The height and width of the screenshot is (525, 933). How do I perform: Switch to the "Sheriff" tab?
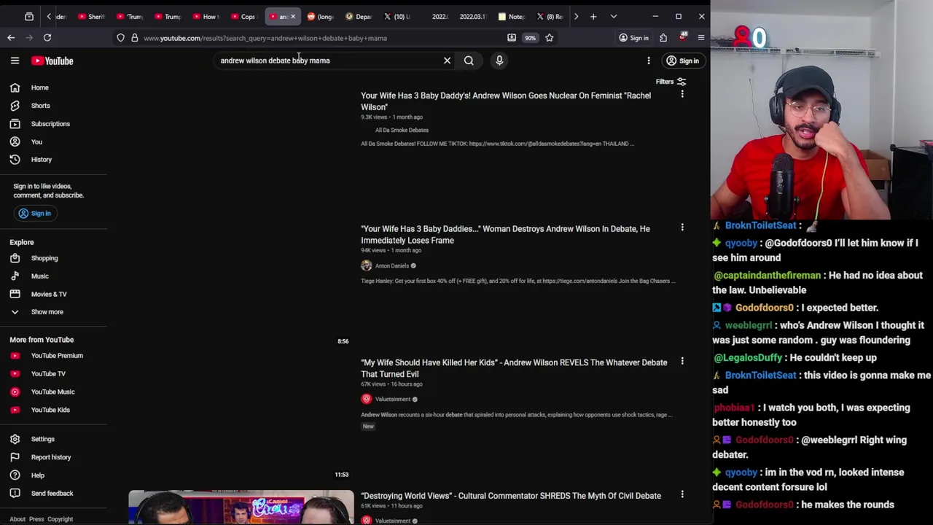92,17
